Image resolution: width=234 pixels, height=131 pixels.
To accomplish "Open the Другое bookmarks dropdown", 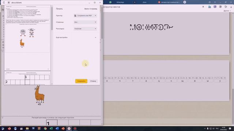I will pyautogui.click(x=227, y=11).
